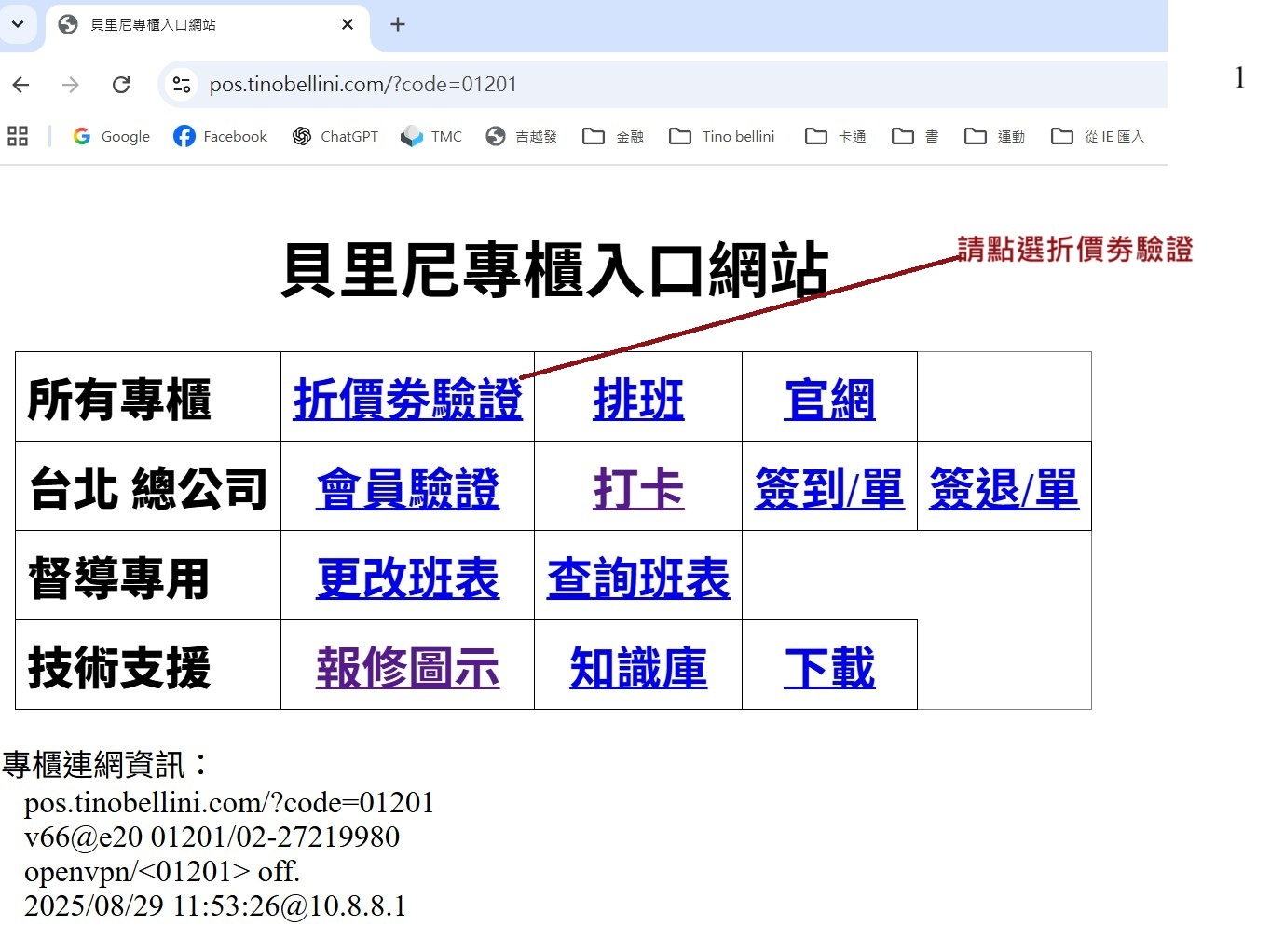Open the apps grid icon in bookmarks bar

tap(18, 136)
